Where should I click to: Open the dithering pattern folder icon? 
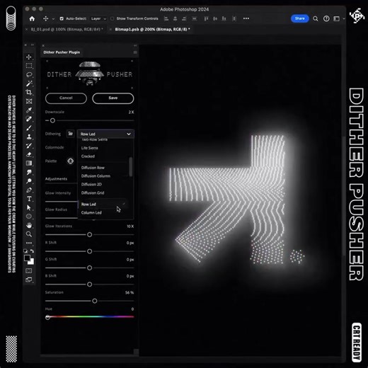[x=70, y=134]
